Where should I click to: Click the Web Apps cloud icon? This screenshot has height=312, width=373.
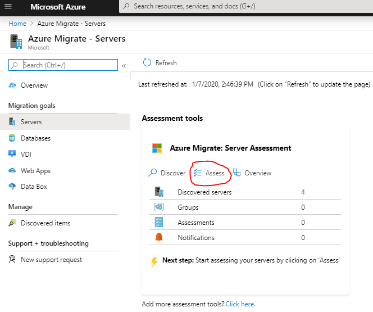pyautogui.click(x=12, y=170)
